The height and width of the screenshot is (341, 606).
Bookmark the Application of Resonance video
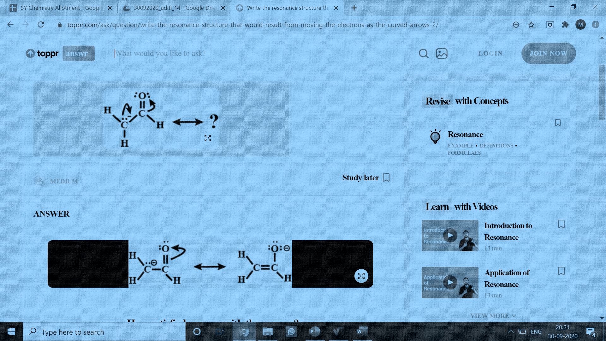pos(561,271)
